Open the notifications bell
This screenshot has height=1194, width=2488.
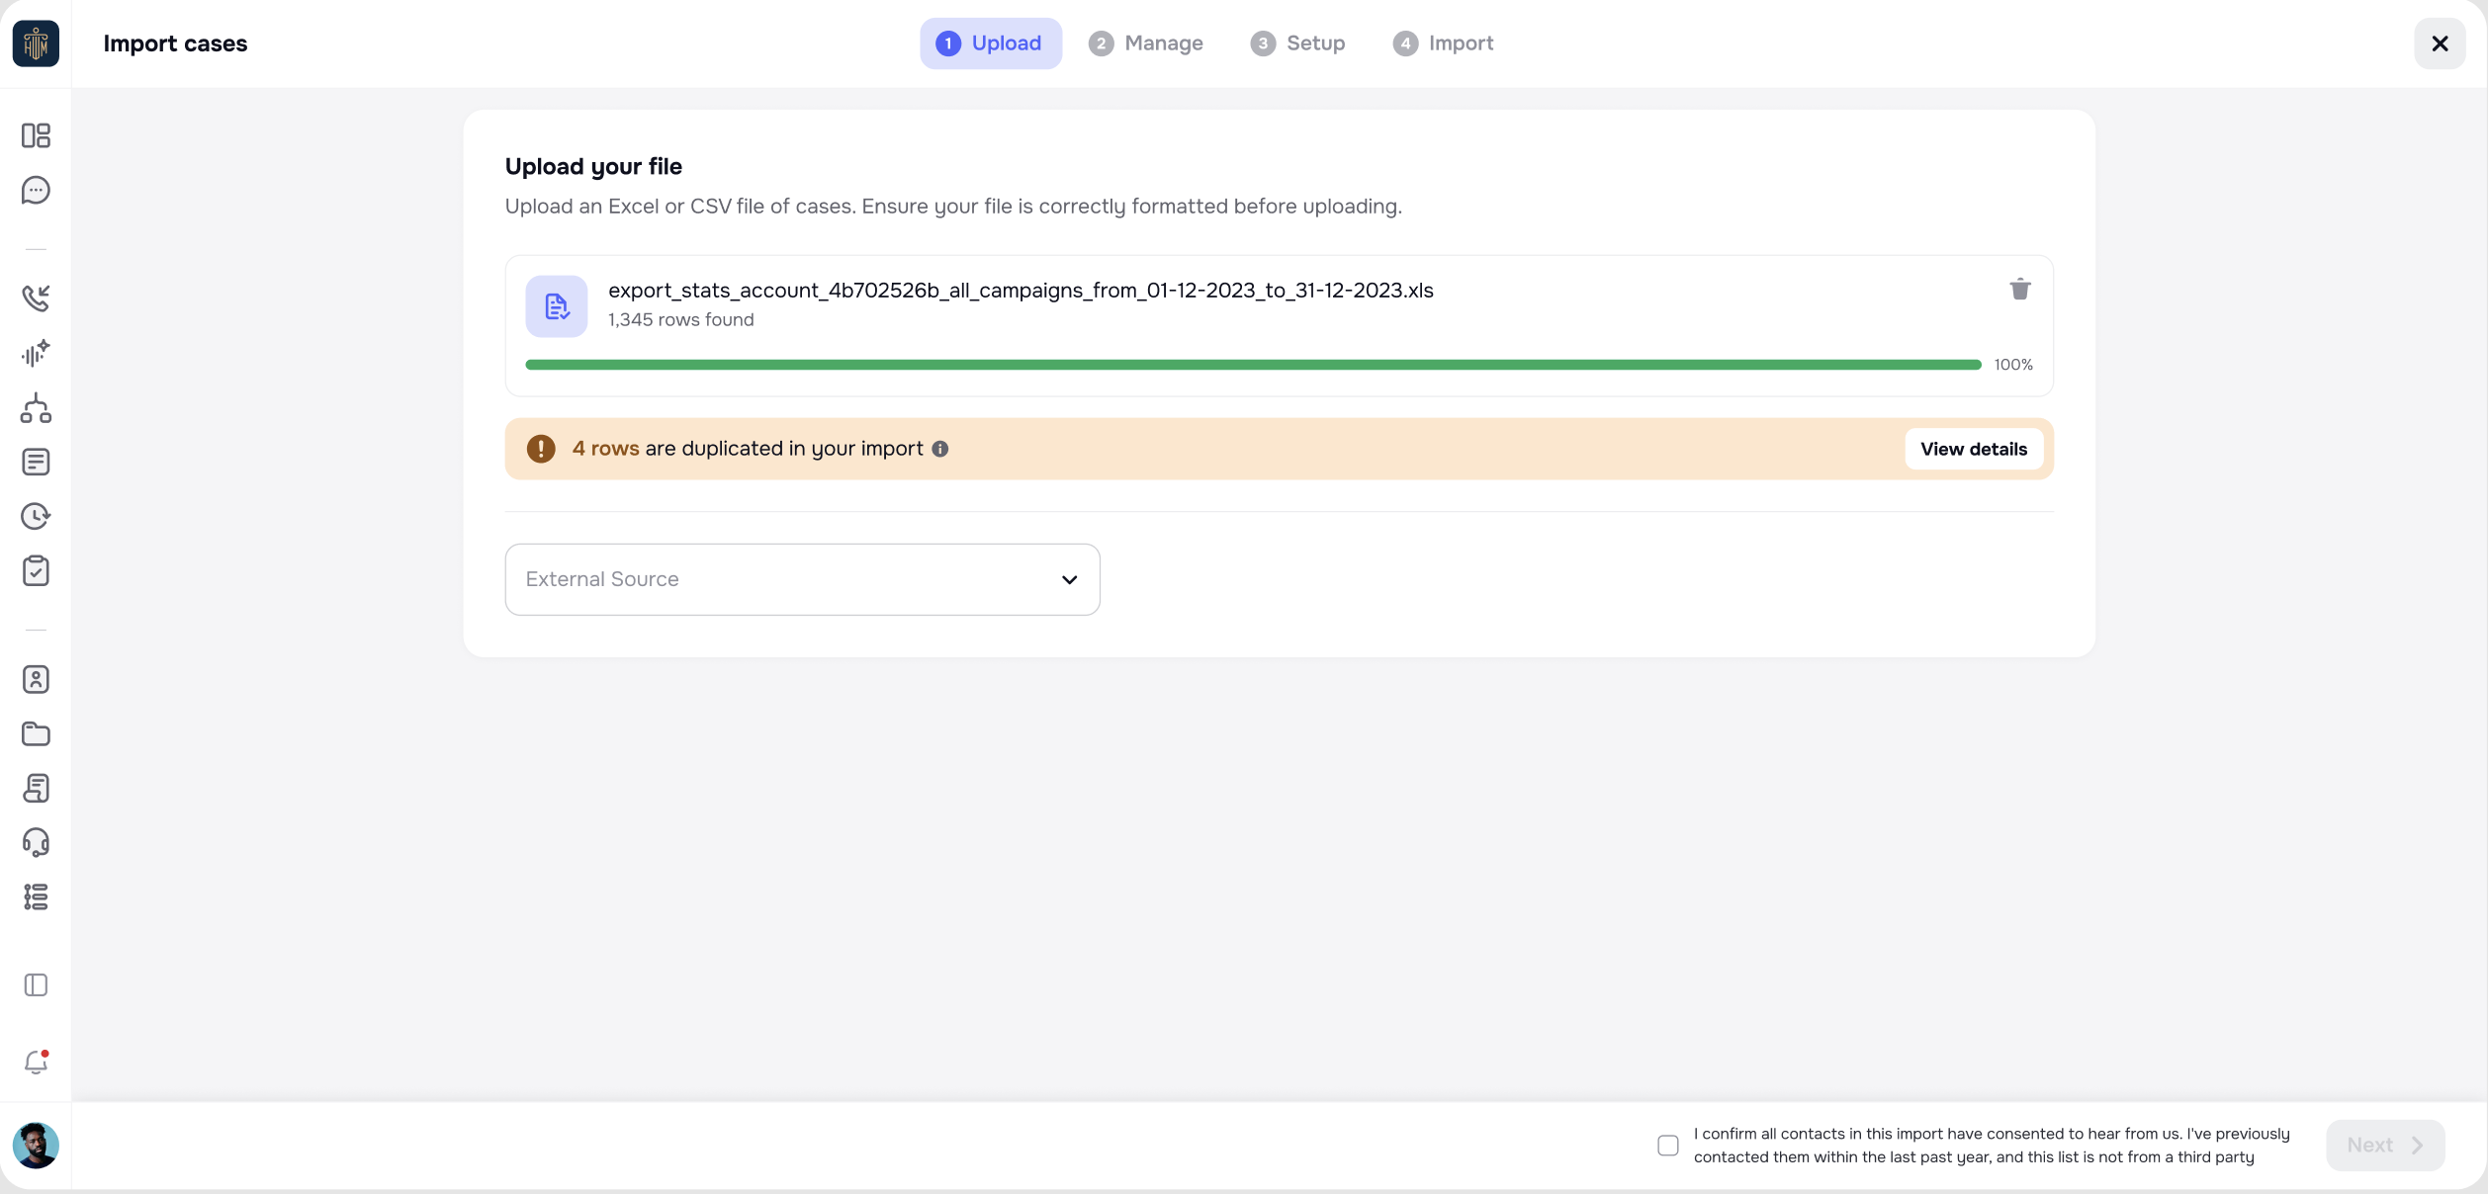click(x=36, y=1062)
